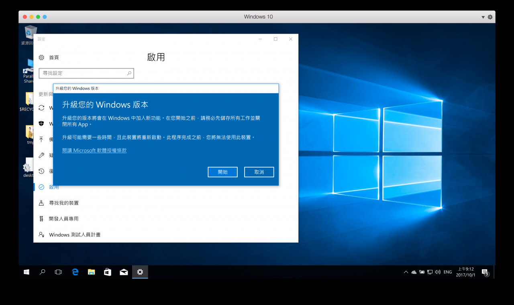The image size is (514, 305).
Task: Open taskbar search magnifier
Action: 43,272
